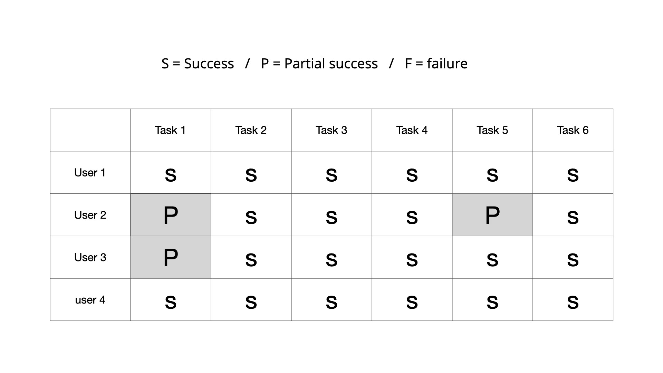663x373 pixels.
Task: Select the Task 6 column header
Action: (x=573, y=130)
